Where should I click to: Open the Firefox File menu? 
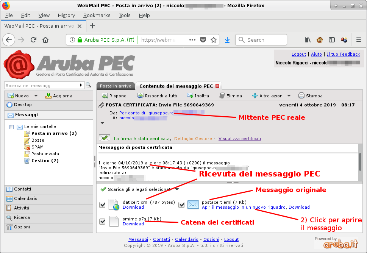[x=9, y=15]
